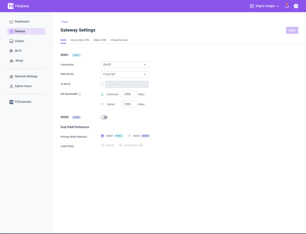
Task: Switch to the Virtual Servers tab
Action: point(119,40)
